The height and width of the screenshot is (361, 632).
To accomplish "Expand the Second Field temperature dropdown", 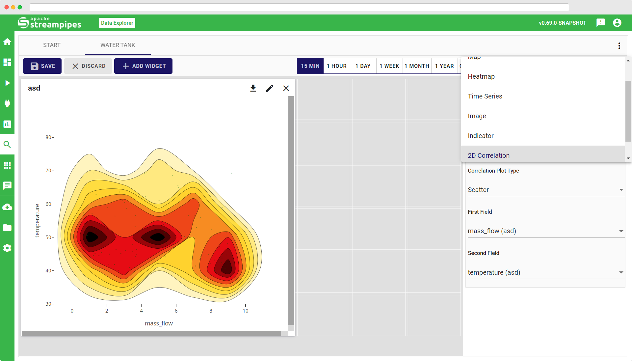I will point(546,272).
